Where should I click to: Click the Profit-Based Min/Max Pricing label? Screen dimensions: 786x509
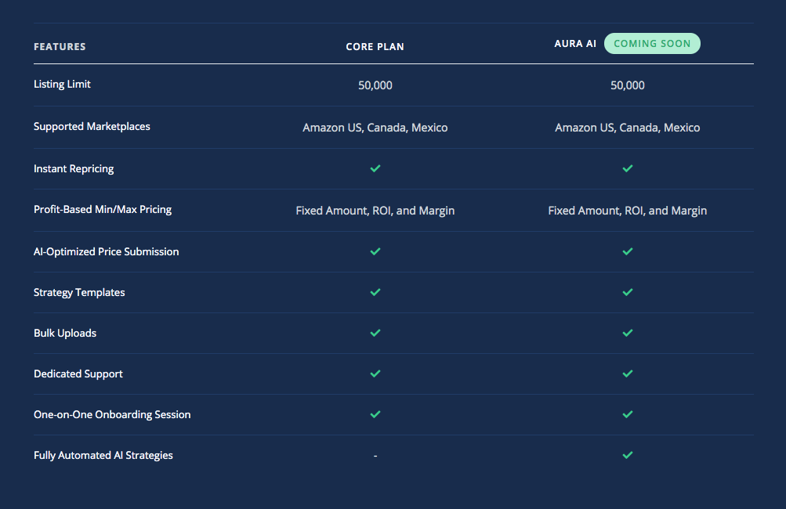[x=102, y=209]
